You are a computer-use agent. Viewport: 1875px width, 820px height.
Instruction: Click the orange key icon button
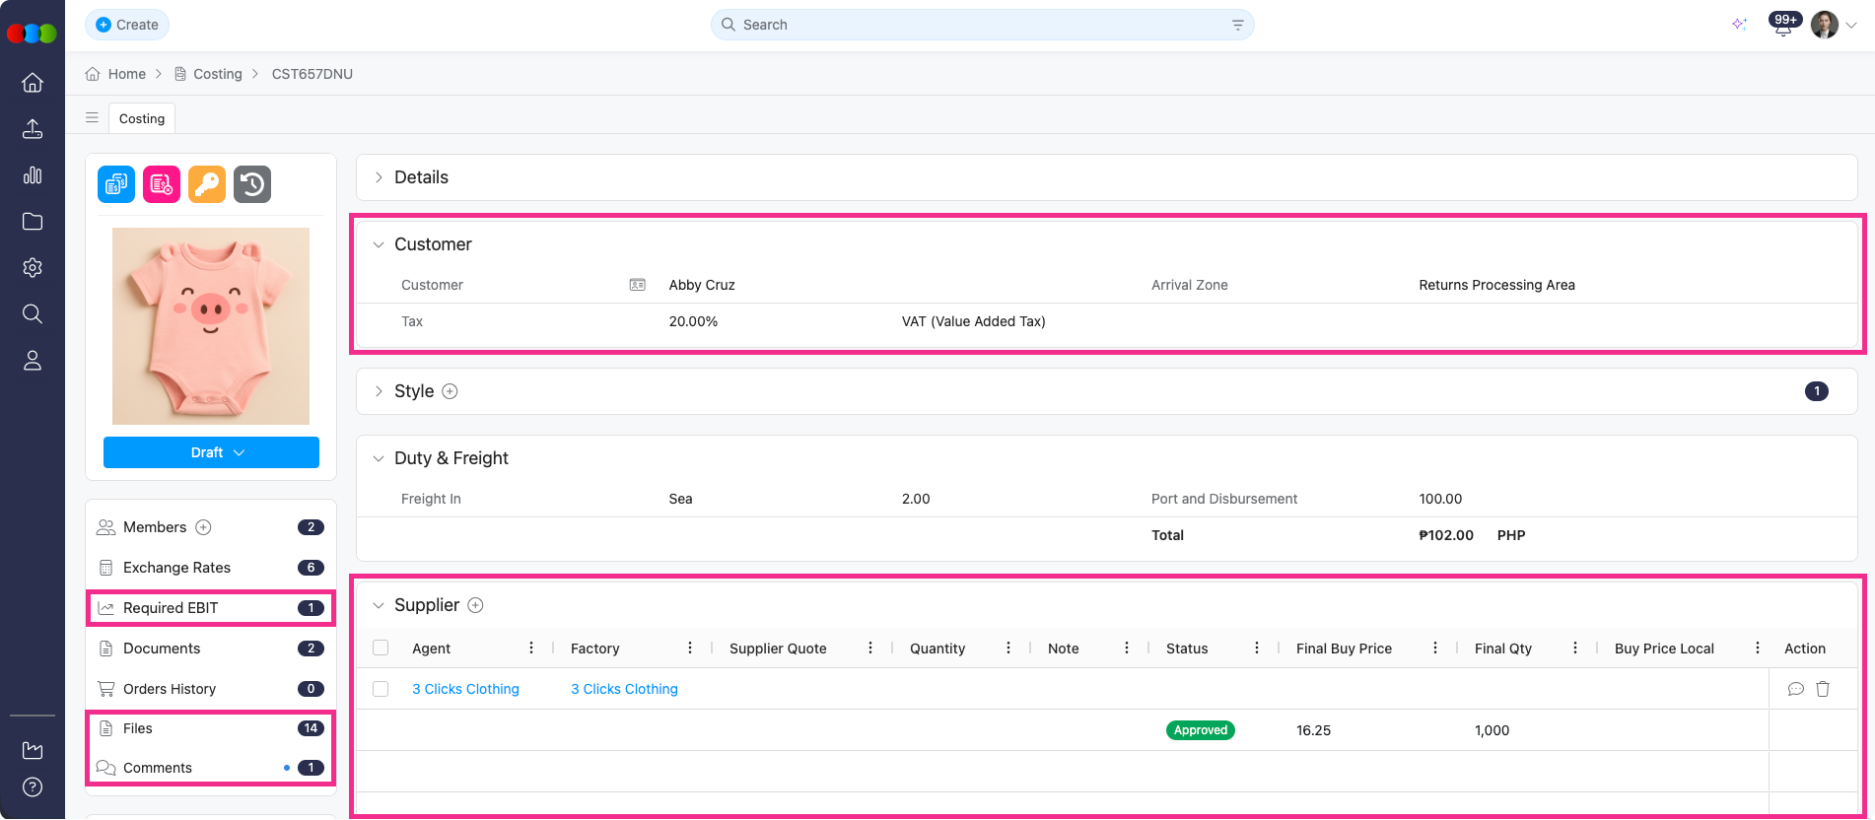tap(207, 184)
